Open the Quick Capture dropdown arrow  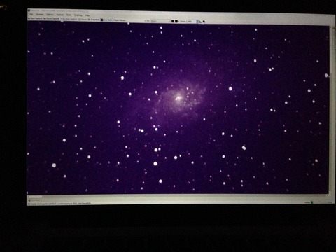click(x=61, y=19)
